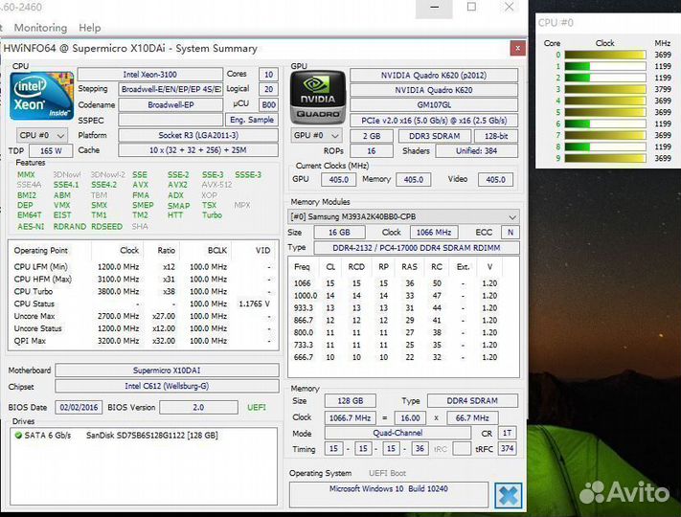Image resolution: width=681 pixels, height=517 pixels.
Task: Click the Broadwell-EP codename field
Action: (x=170, y=105)
